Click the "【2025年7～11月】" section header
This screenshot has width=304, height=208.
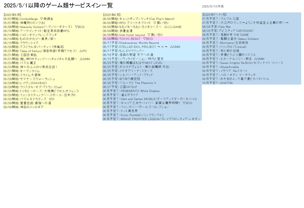coord(215,15)
